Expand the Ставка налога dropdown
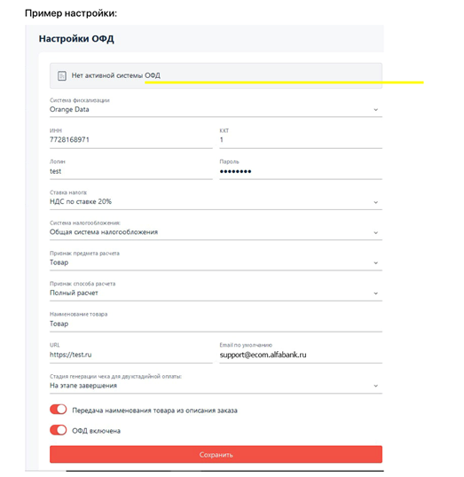Image resolution: width=464 pixels, height=477 pixels. (216, 199)
